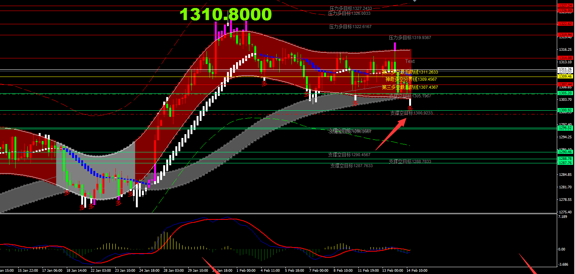Image resolution: width=575 pixels, height=274 pixels.
Task: Click the green 1290.46 price tag
Action: [565, 152]
